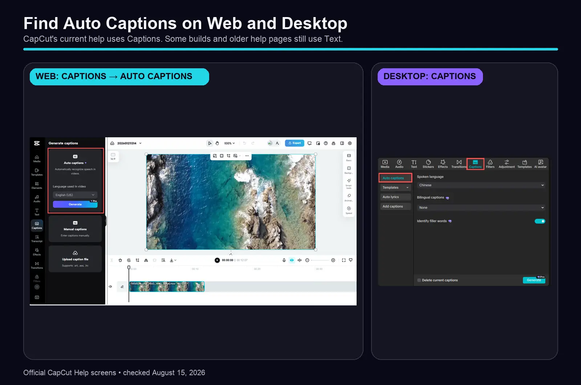This screenshot has width=581, height=385.
Task: Open Media in the web editor sidebar
Action: click(37, 159)
